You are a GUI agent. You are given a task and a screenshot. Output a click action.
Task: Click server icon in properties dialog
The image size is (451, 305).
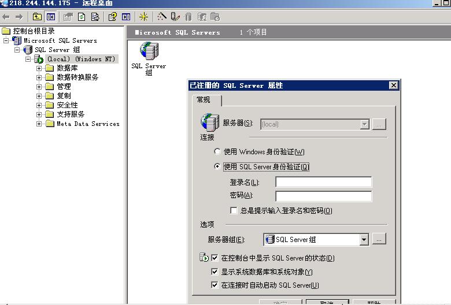click(x=210, y=122)
